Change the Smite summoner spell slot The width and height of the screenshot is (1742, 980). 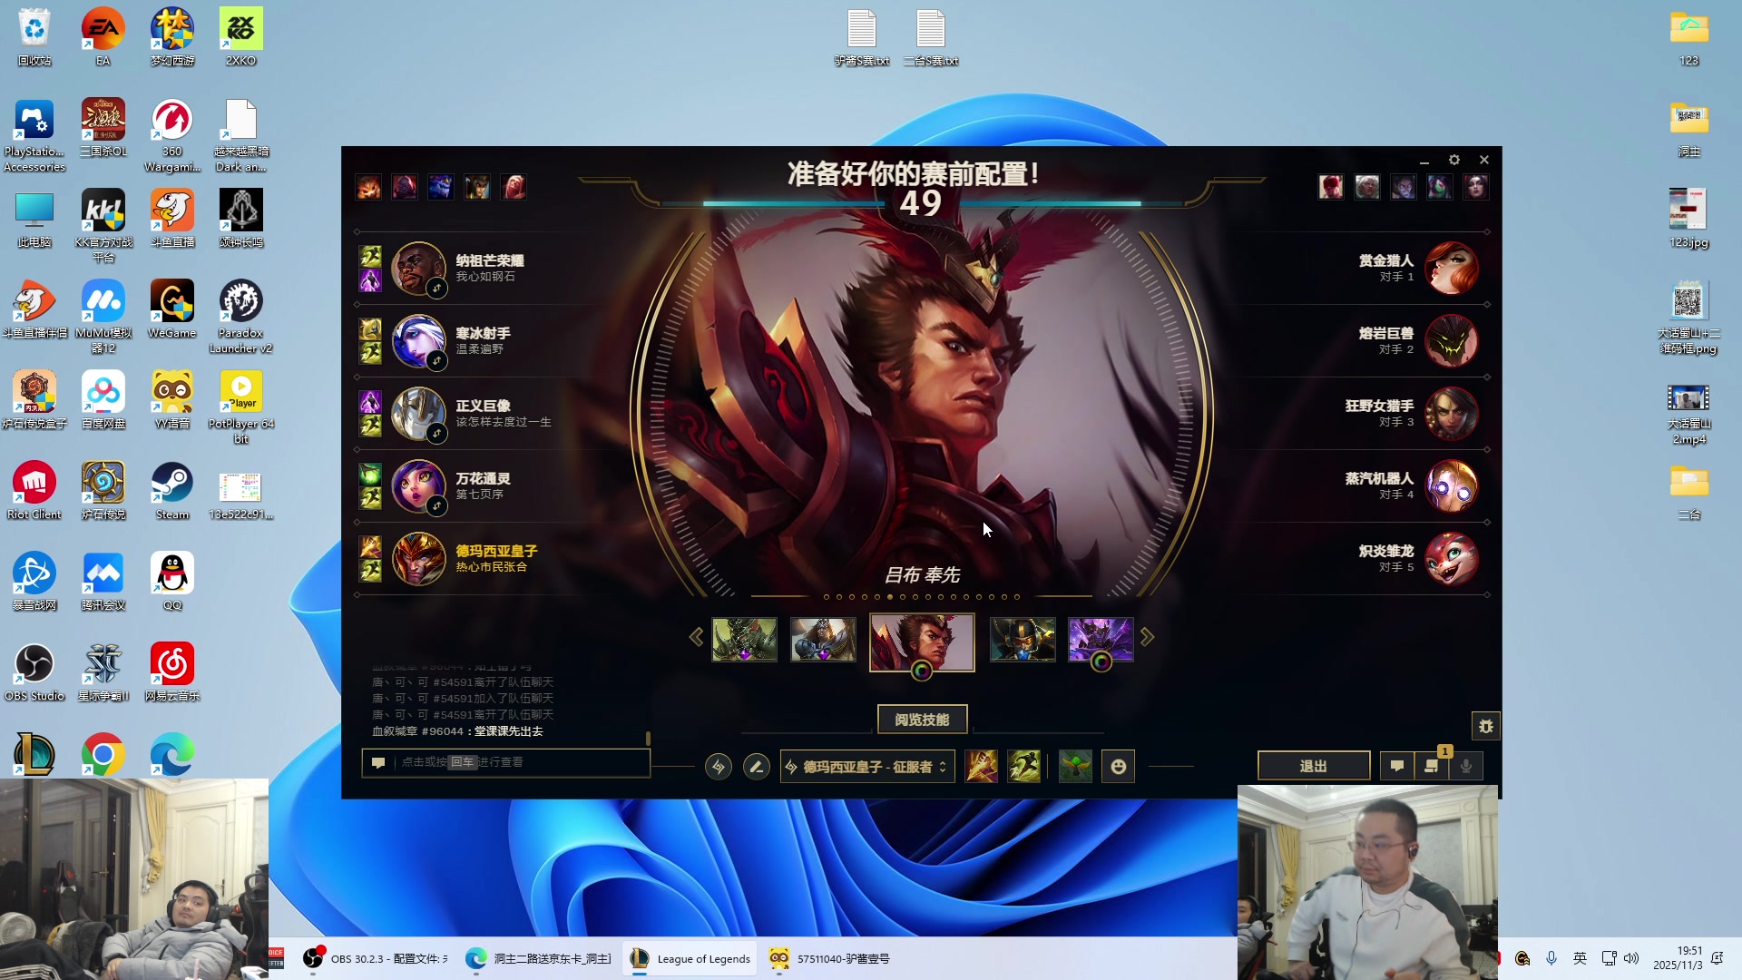pos(981,767)
